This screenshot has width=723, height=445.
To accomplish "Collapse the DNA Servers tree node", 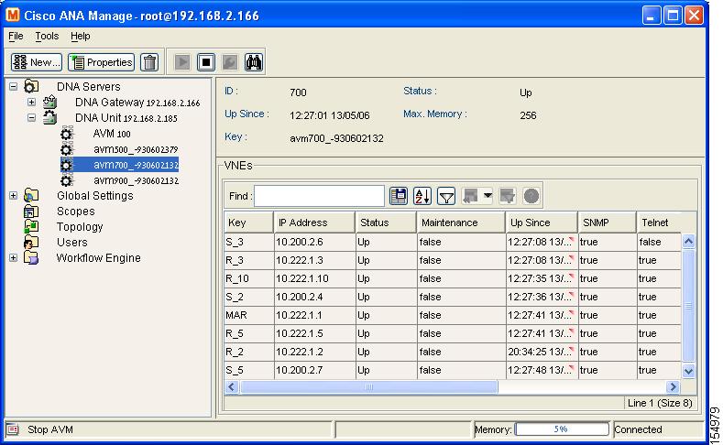I will point(14,86).
